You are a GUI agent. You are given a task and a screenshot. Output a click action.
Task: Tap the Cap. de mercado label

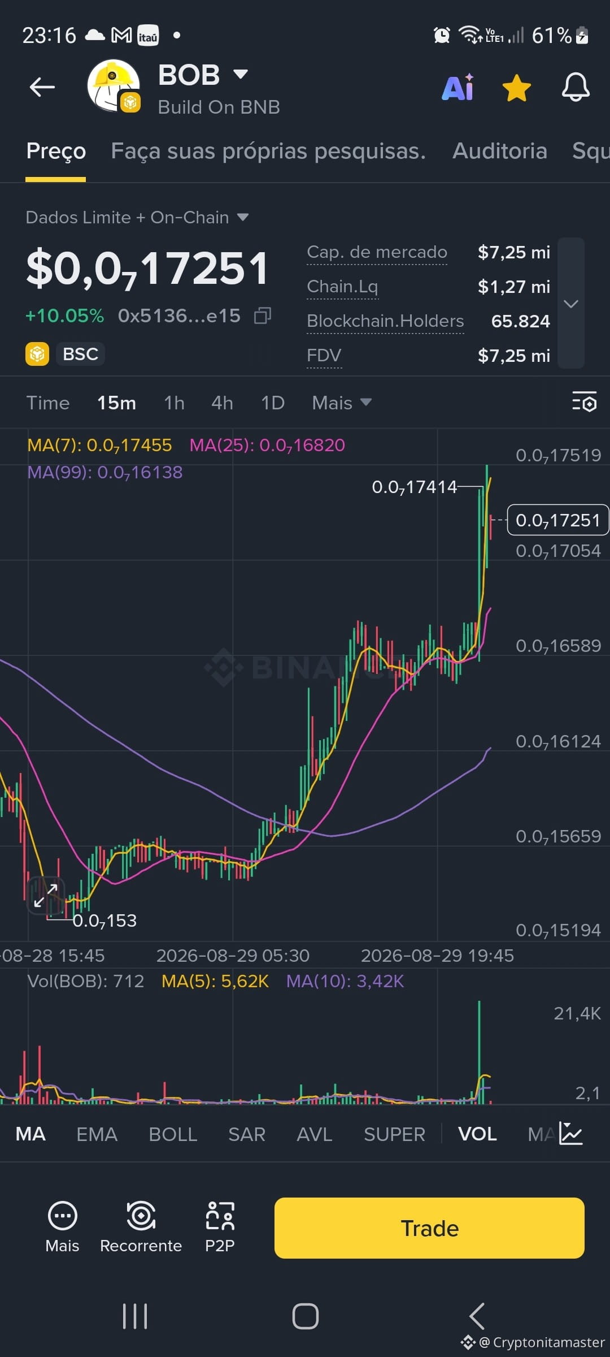(x=377, y=252)
